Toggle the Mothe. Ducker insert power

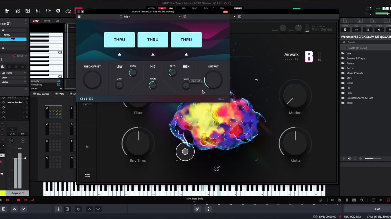pos(27,103)
